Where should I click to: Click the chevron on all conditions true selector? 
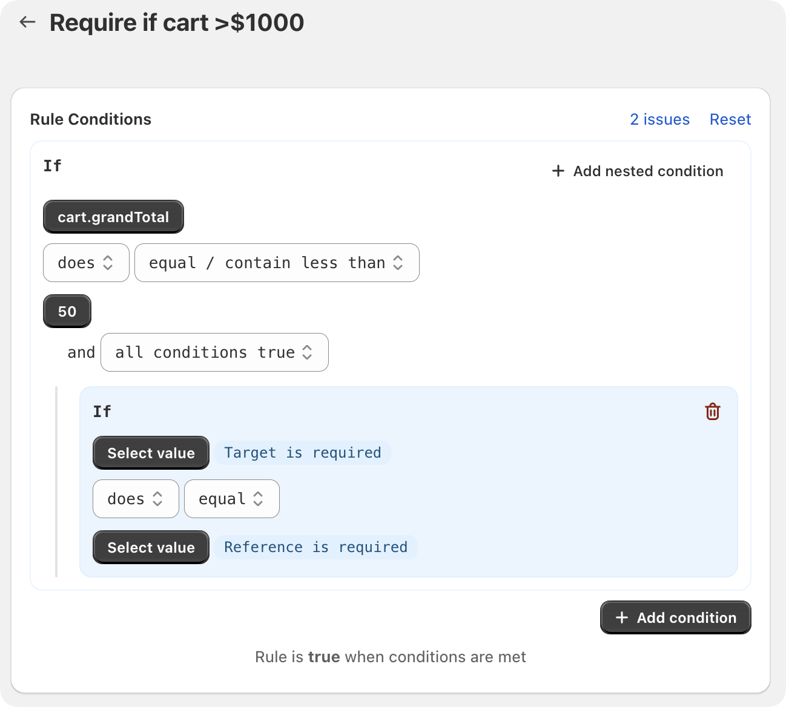pyautogui.click(x=308, y=352)
